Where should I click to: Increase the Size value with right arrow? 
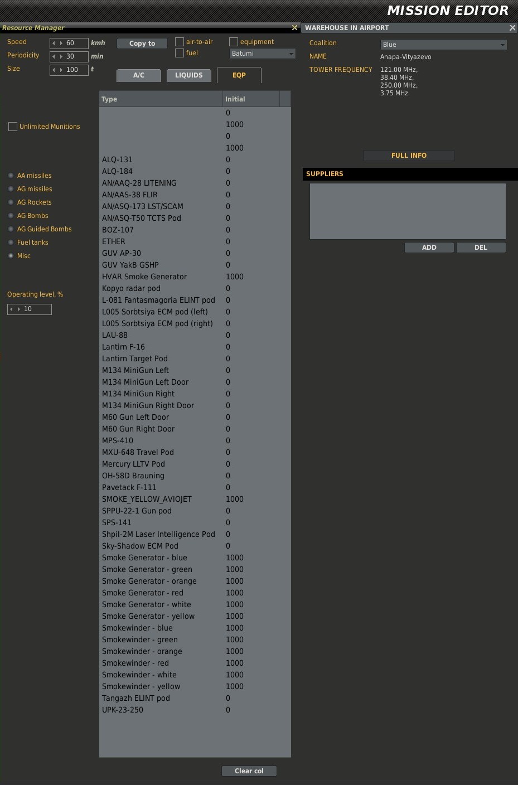pyautogui.click(x=61, y=70)
